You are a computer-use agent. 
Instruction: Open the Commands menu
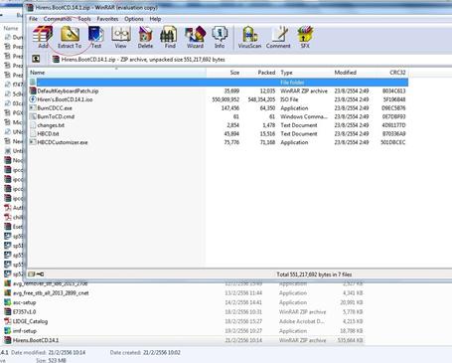[x=58, y=19]
